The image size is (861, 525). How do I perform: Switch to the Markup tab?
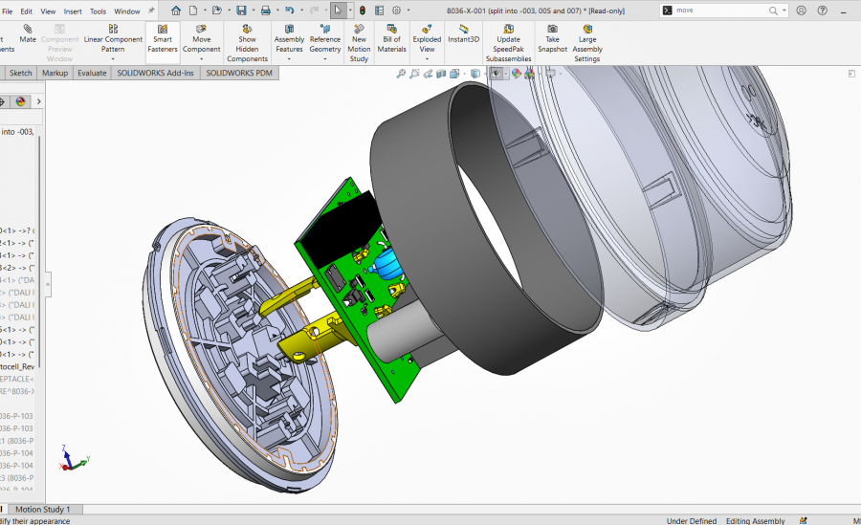(x=55, y=73)
